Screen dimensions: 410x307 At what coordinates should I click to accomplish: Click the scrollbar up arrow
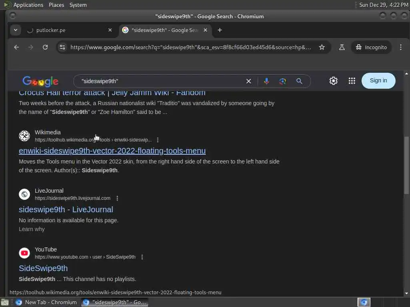(x=406, y=74)
